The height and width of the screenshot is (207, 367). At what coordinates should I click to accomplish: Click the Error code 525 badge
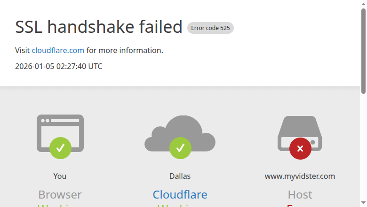tap(210, 28)
